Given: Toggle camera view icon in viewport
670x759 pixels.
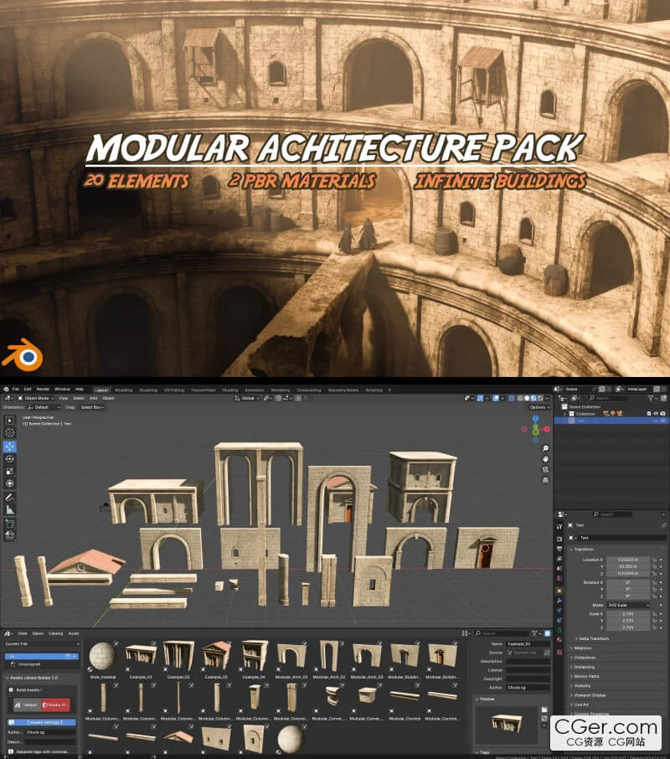Looking at the screenshot, I should [545, 469].
